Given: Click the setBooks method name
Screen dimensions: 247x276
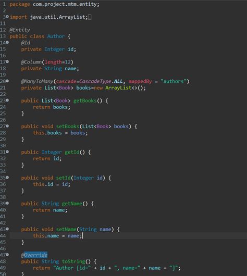Looking at the screenshot, I should 68,127.
